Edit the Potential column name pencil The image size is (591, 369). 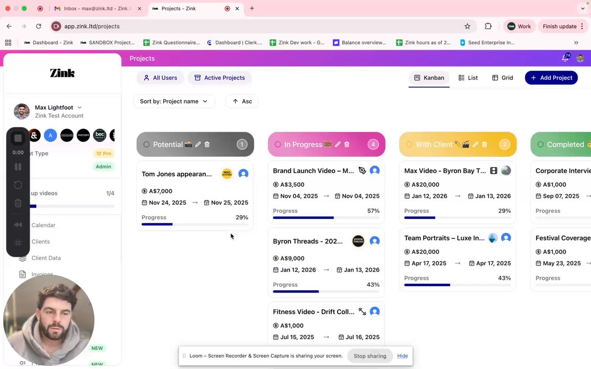(x=198, y=145)
